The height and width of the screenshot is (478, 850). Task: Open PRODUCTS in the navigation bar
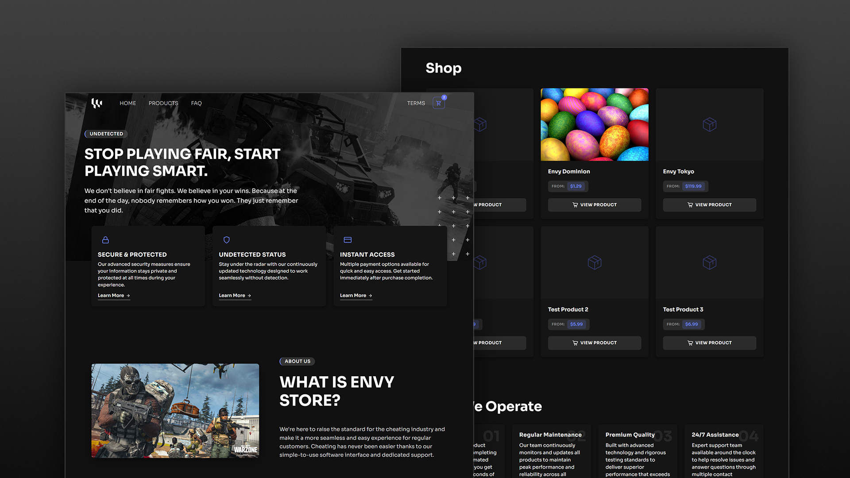tap(163, 103)
